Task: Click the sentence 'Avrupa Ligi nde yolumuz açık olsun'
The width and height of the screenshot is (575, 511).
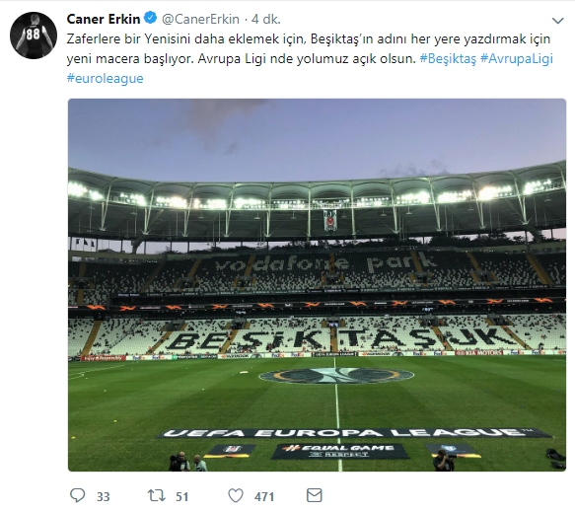Action: 306,59
